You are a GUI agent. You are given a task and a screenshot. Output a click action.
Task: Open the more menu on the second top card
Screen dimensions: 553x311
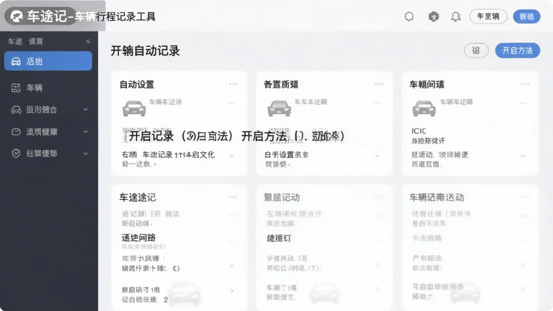[x=379, y=84]
